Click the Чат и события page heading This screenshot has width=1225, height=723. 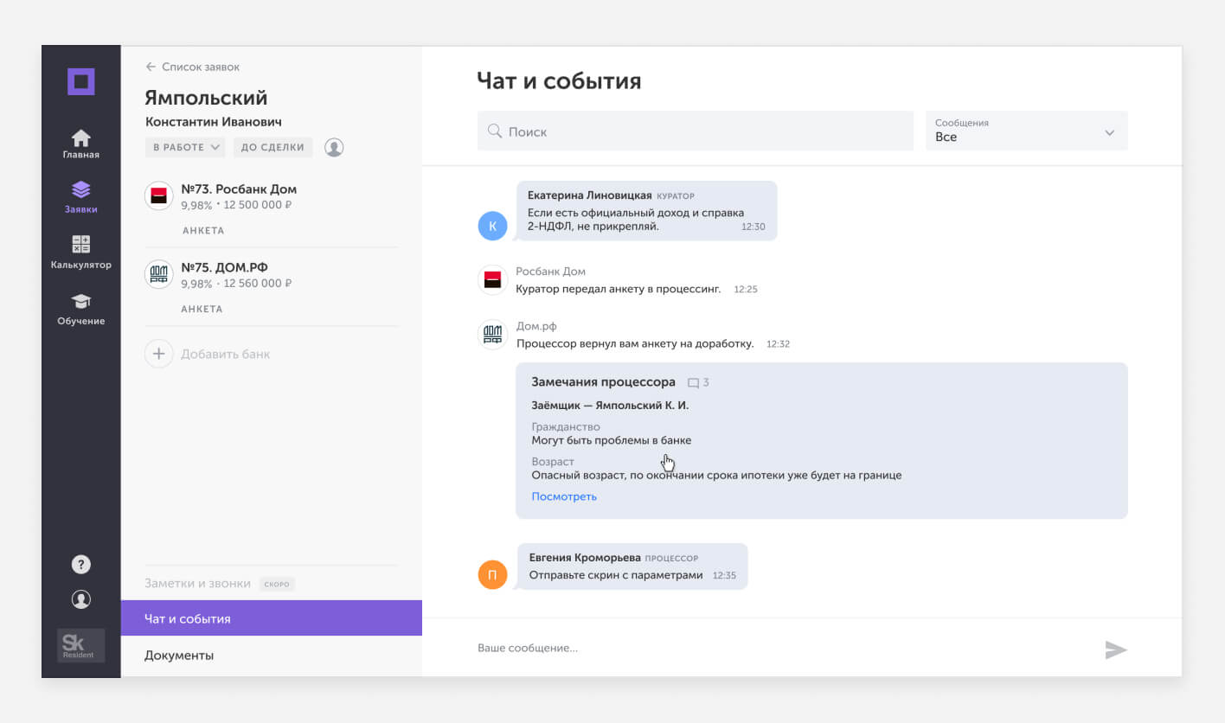559,81
